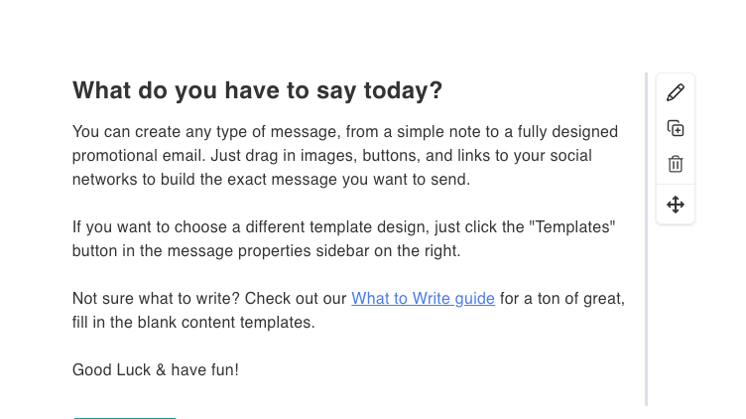Image resolution: width=746 pixels, height=419 pixels.
Task: Click the text "Not sure what to write?"
Action: pyautogui.click(x=157, y=299)
